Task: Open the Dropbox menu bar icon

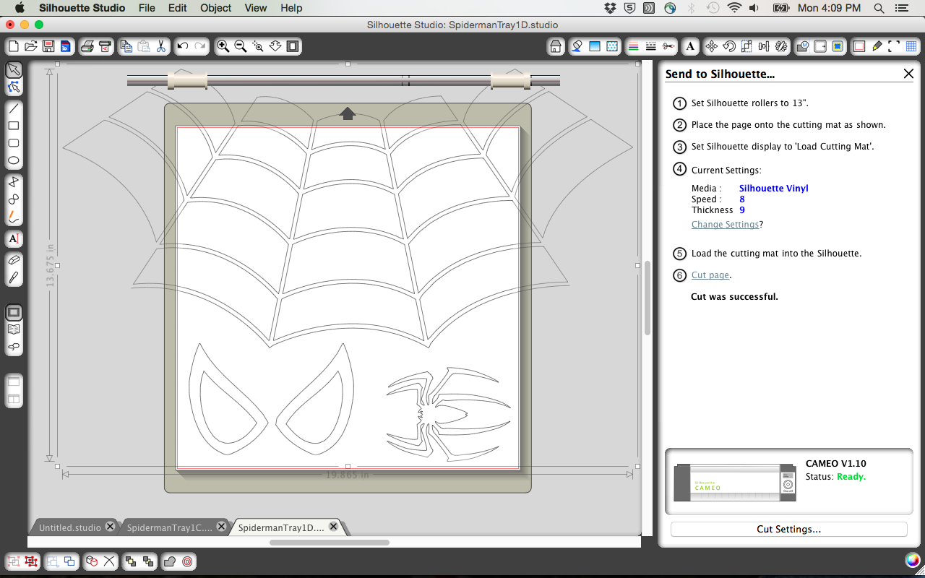Action: 610,8
